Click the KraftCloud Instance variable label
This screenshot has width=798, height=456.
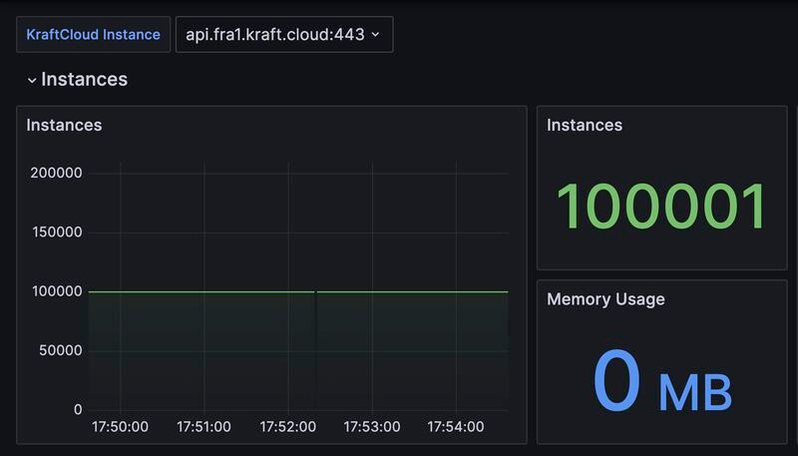pyautogui.click(x=93, y=35)
